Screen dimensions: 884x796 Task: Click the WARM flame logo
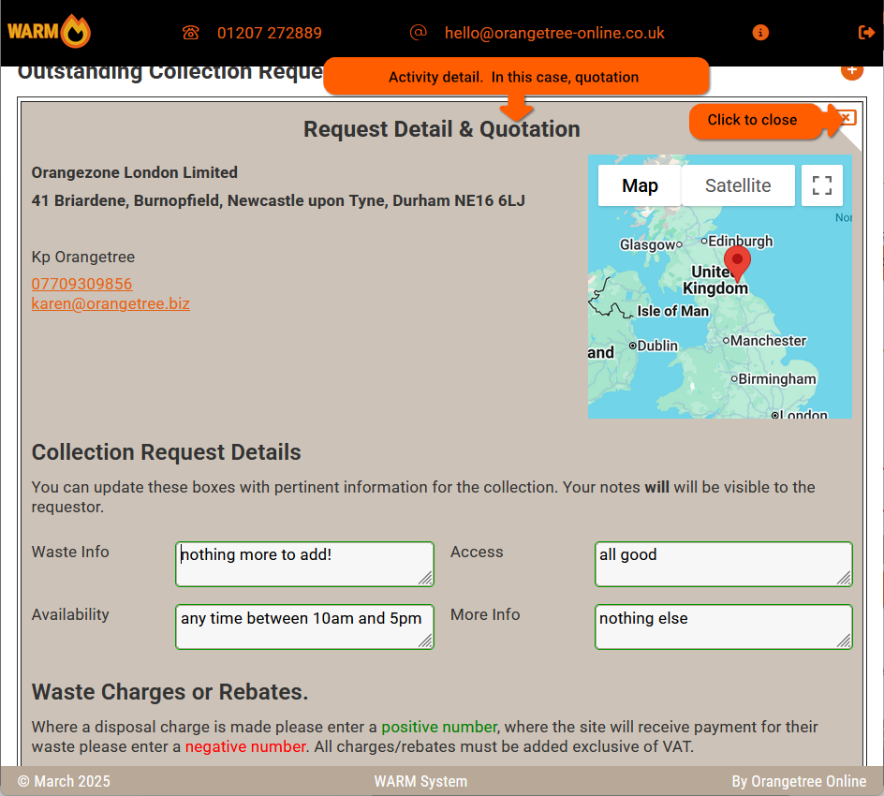(49, 32)
